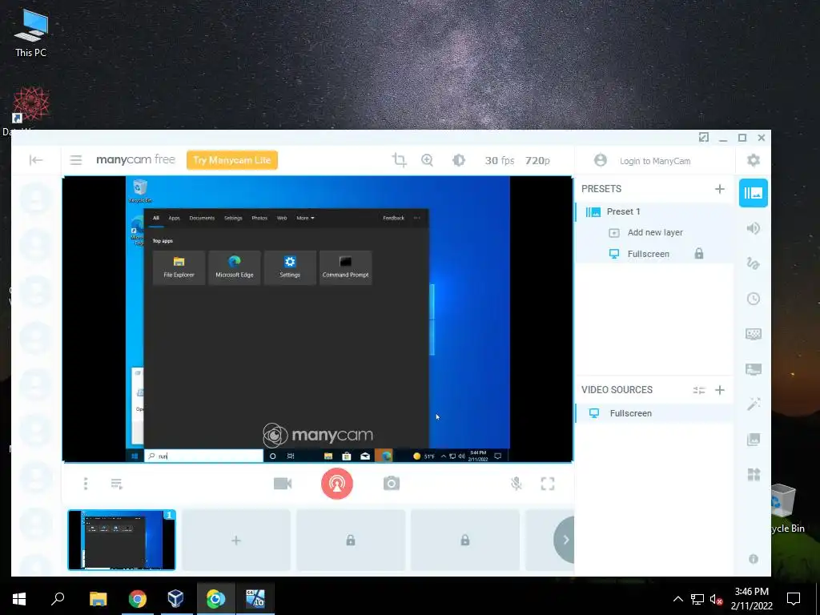Open the vertical dots options menu
Screen dimensions: 820x615
(86, 484)
